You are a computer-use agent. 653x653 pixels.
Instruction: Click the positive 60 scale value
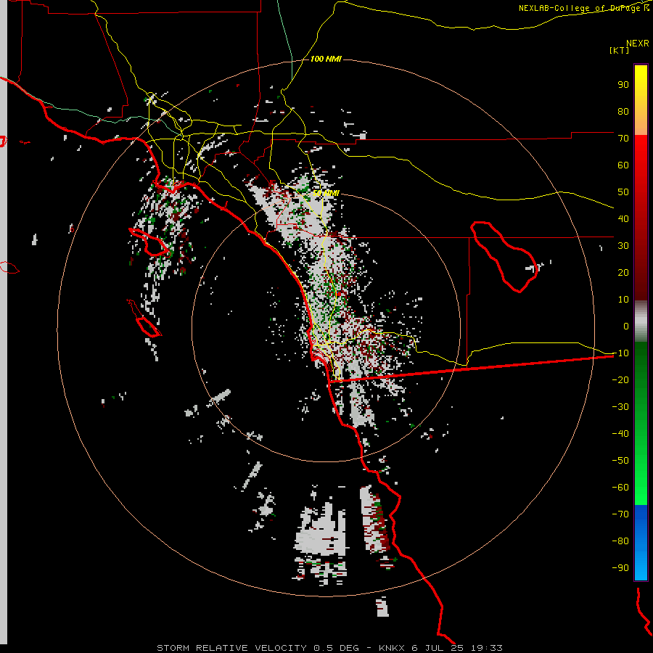click(x=623, y=165)
